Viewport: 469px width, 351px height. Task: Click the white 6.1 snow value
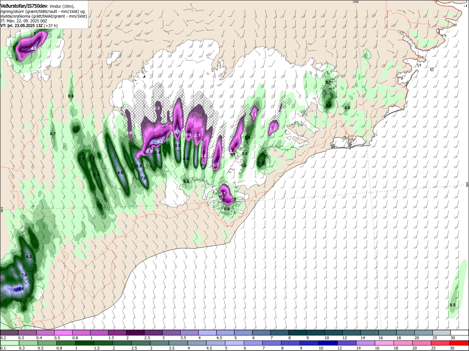click(178, 132)
